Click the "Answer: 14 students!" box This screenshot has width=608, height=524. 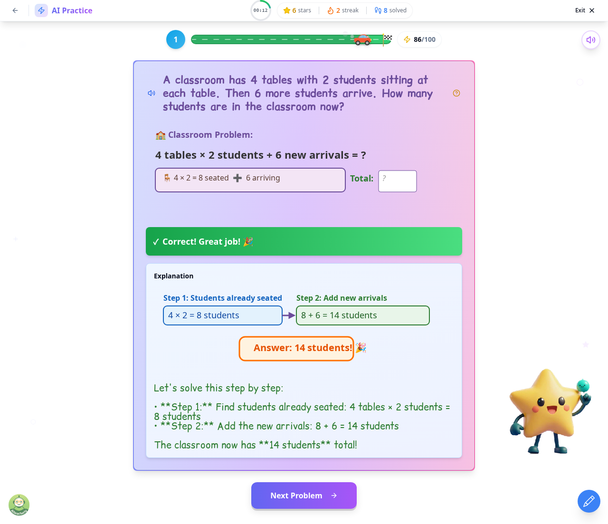tap(296, 348)
